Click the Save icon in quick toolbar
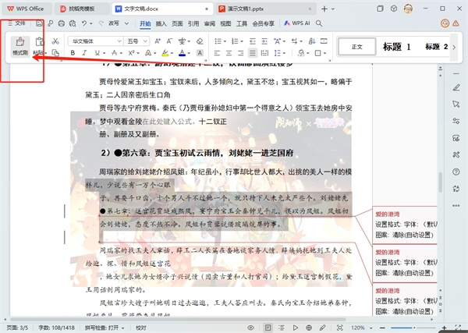 tap(39, 23)
